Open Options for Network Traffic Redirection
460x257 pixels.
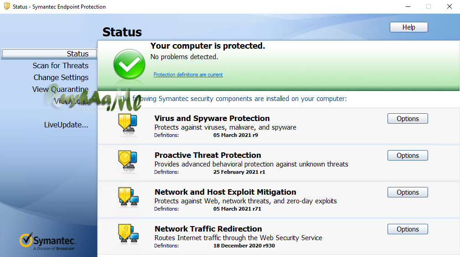[x=408, y=229]
